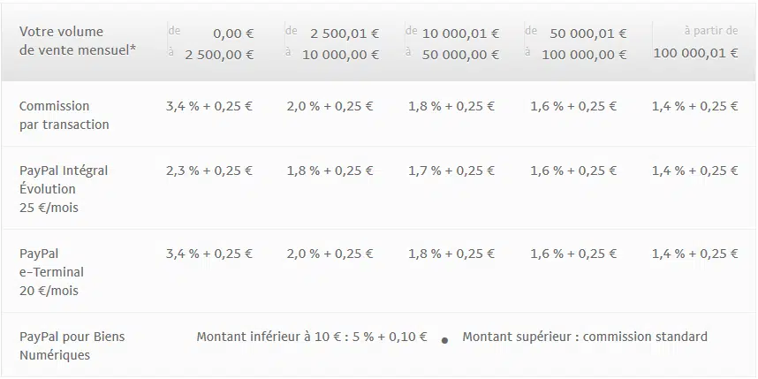Select the 0,00 € to 2 500,00 € column header
Viewport: 758px width, 379px height.
click(211, 43)
